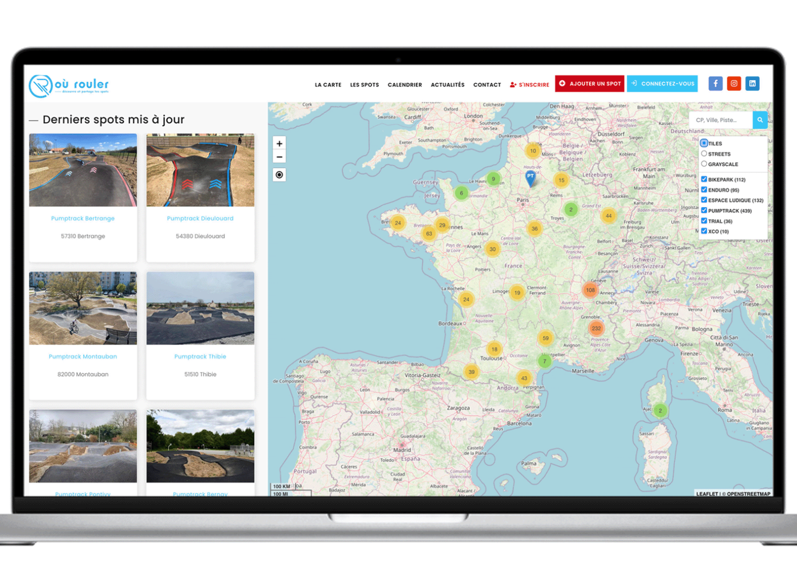
Task: Open the Contact menu item
Action: click(x=487, y=85)
